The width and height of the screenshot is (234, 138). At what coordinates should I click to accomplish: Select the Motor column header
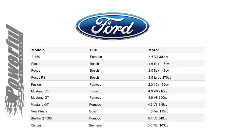154,50
